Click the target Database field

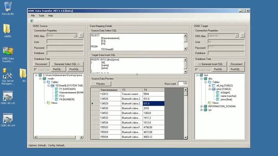tap(226, 53)
